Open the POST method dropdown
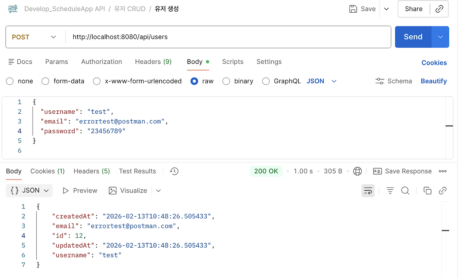Screen dimensions: 464x278 coord(34,37)
